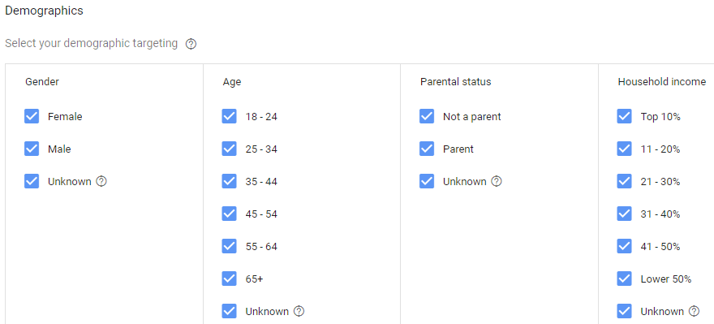The width and height of the screenshot is (714, 324).
Task: Uncheck the Male gender checkbox
Action: tap(32, 149)
